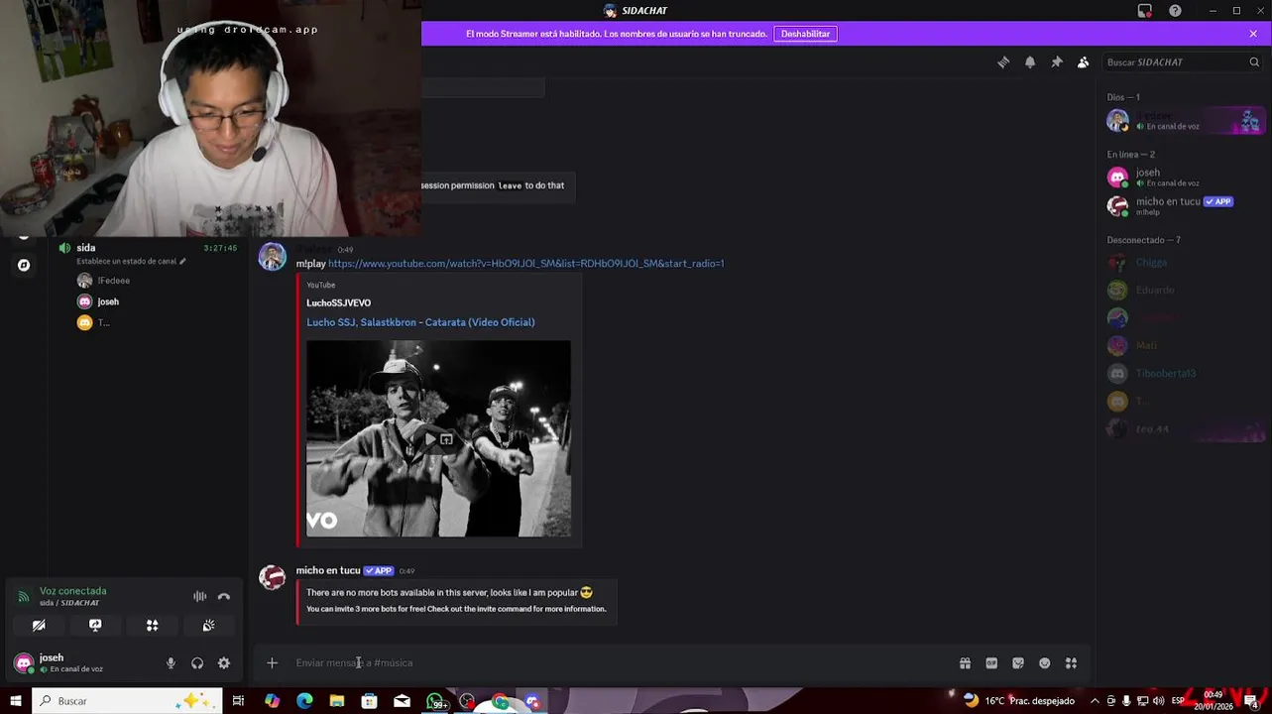The width and height of the screenshot is (1272, 714).
Task: Open the sticker picker
Action: point(1018,663)
